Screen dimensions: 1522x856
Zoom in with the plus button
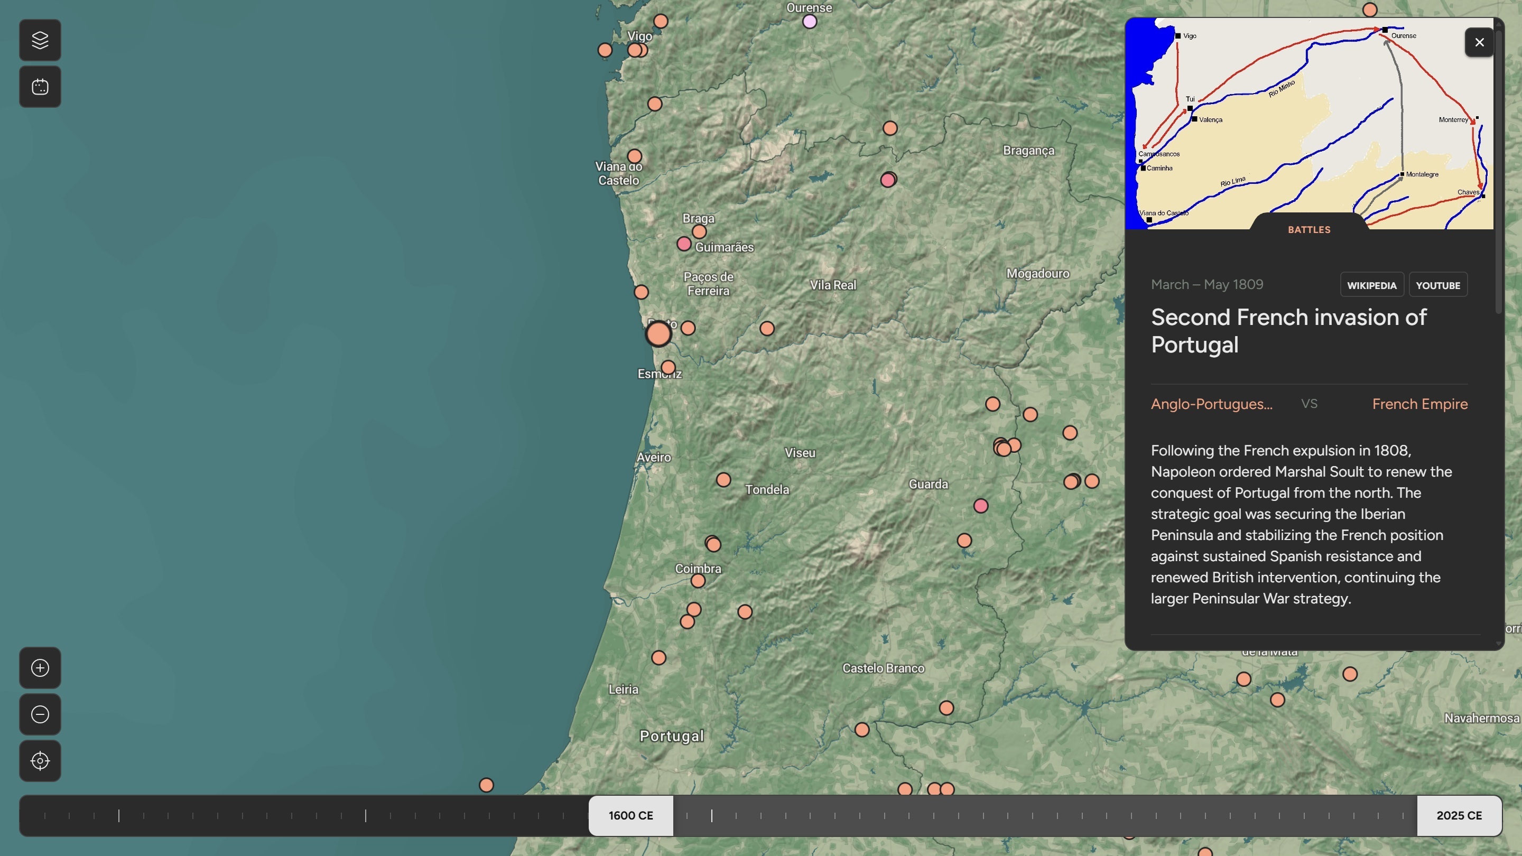click(x=40, y=667)
